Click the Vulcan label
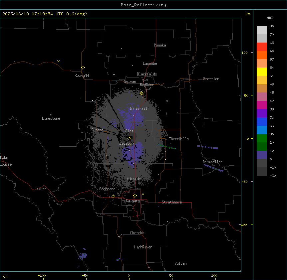 180,263
